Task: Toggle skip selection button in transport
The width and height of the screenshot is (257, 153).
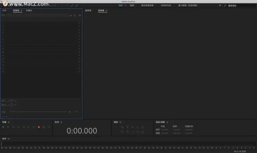Action: [49, 127]
